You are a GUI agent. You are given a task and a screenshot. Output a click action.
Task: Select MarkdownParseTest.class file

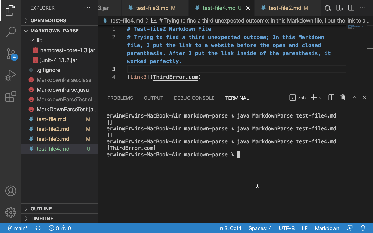(x=60, y=99)
